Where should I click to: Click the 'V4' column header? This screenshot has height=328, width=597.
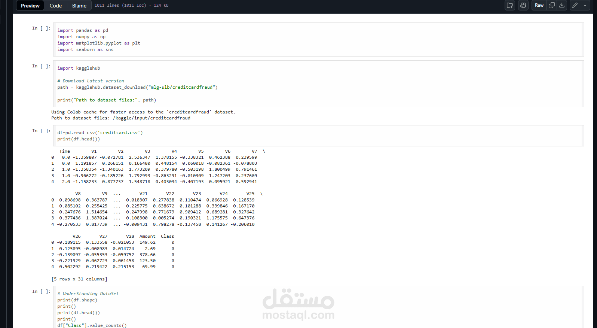(174, 151)
